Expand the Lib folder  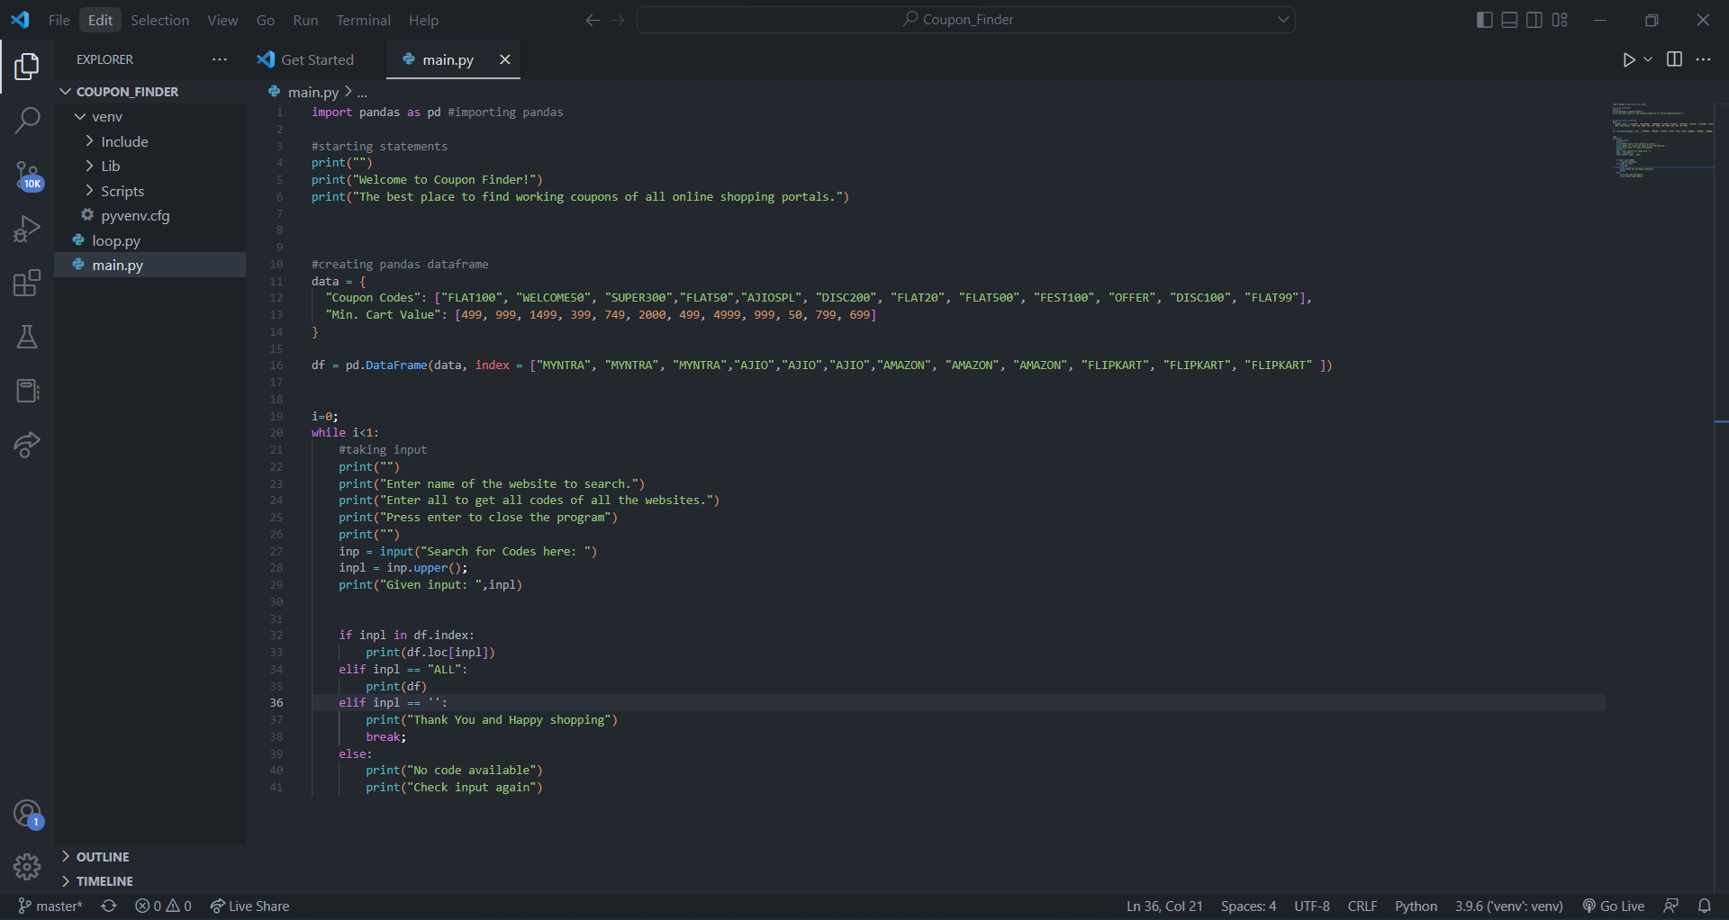tap(149, 166)
